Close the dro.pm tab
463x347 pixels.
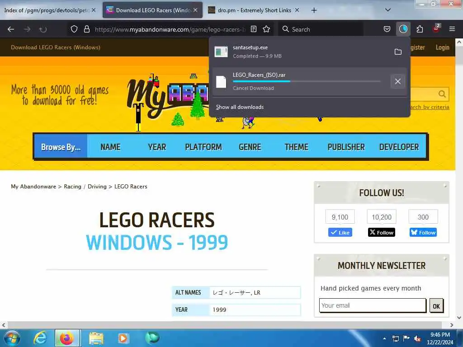297,10
